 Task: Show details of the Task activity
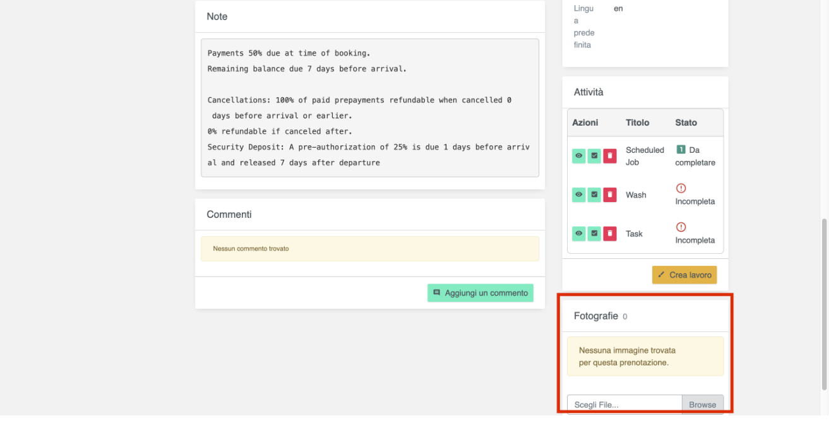[x=578, y=234]
